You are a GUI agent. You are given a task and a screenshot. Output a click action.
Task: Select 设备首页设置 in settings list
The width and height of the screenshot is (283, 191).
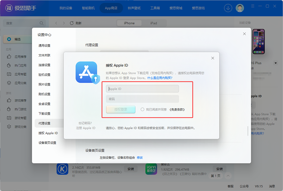[47, 143]
